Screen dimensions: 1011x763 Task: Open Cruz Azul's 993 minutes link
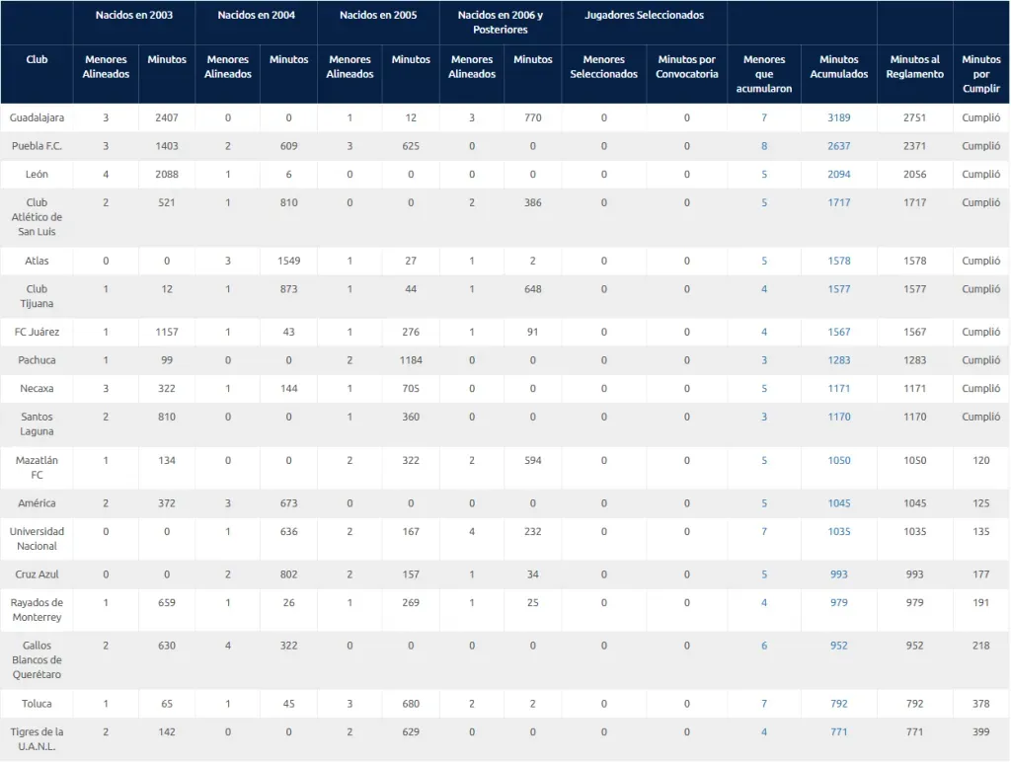click(838, 574)
